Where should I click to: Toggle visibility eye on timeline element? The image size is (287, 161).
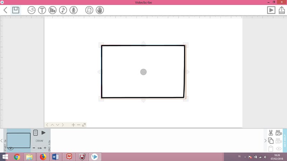(x=11, y=148)
